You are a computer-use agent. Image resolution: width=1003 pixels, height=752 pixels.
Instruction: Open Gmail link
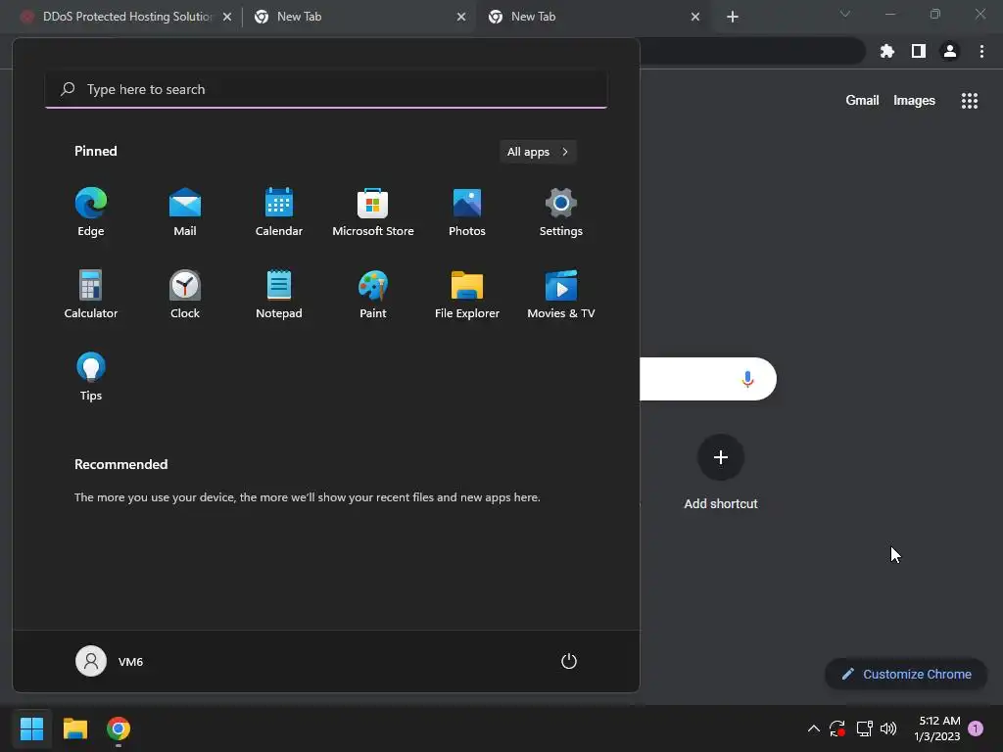tap(862, 101)
